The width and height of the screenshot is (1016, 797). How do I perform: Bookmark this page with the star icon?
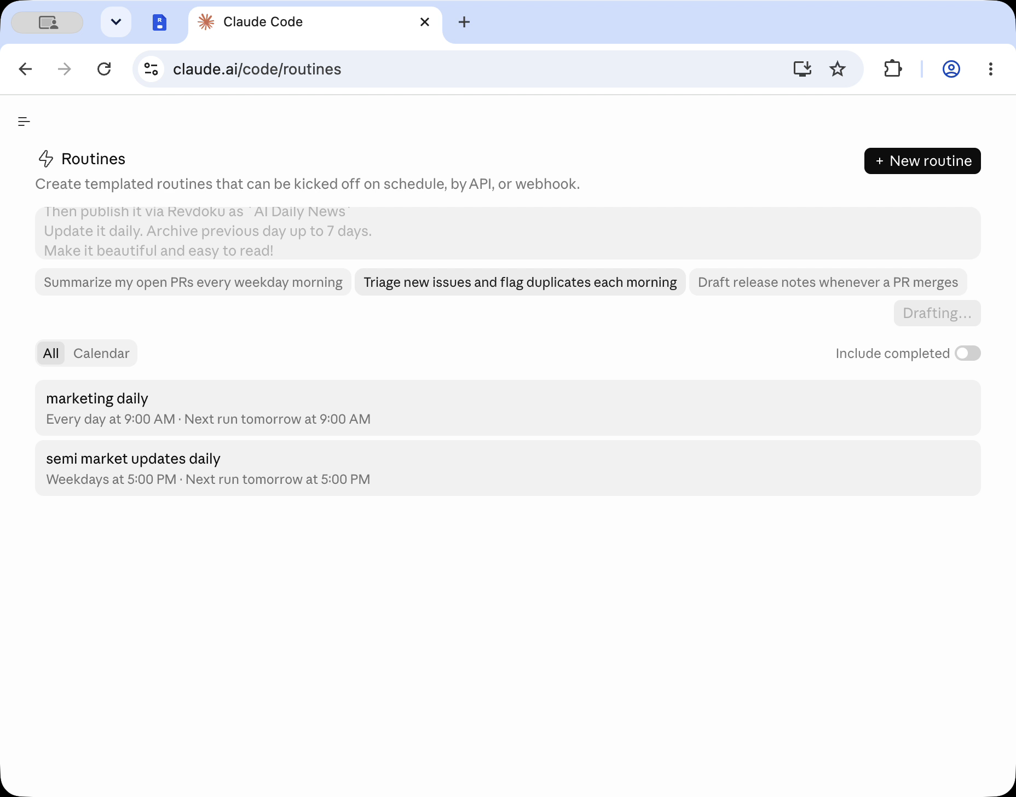838,69
